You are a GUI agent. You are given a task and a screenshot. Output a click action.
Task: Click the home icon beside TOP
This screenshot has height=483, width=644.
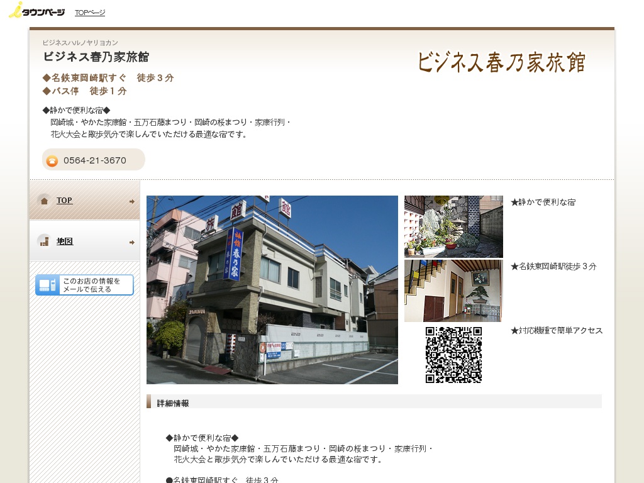pyautogui.click(x=44, y=201)
